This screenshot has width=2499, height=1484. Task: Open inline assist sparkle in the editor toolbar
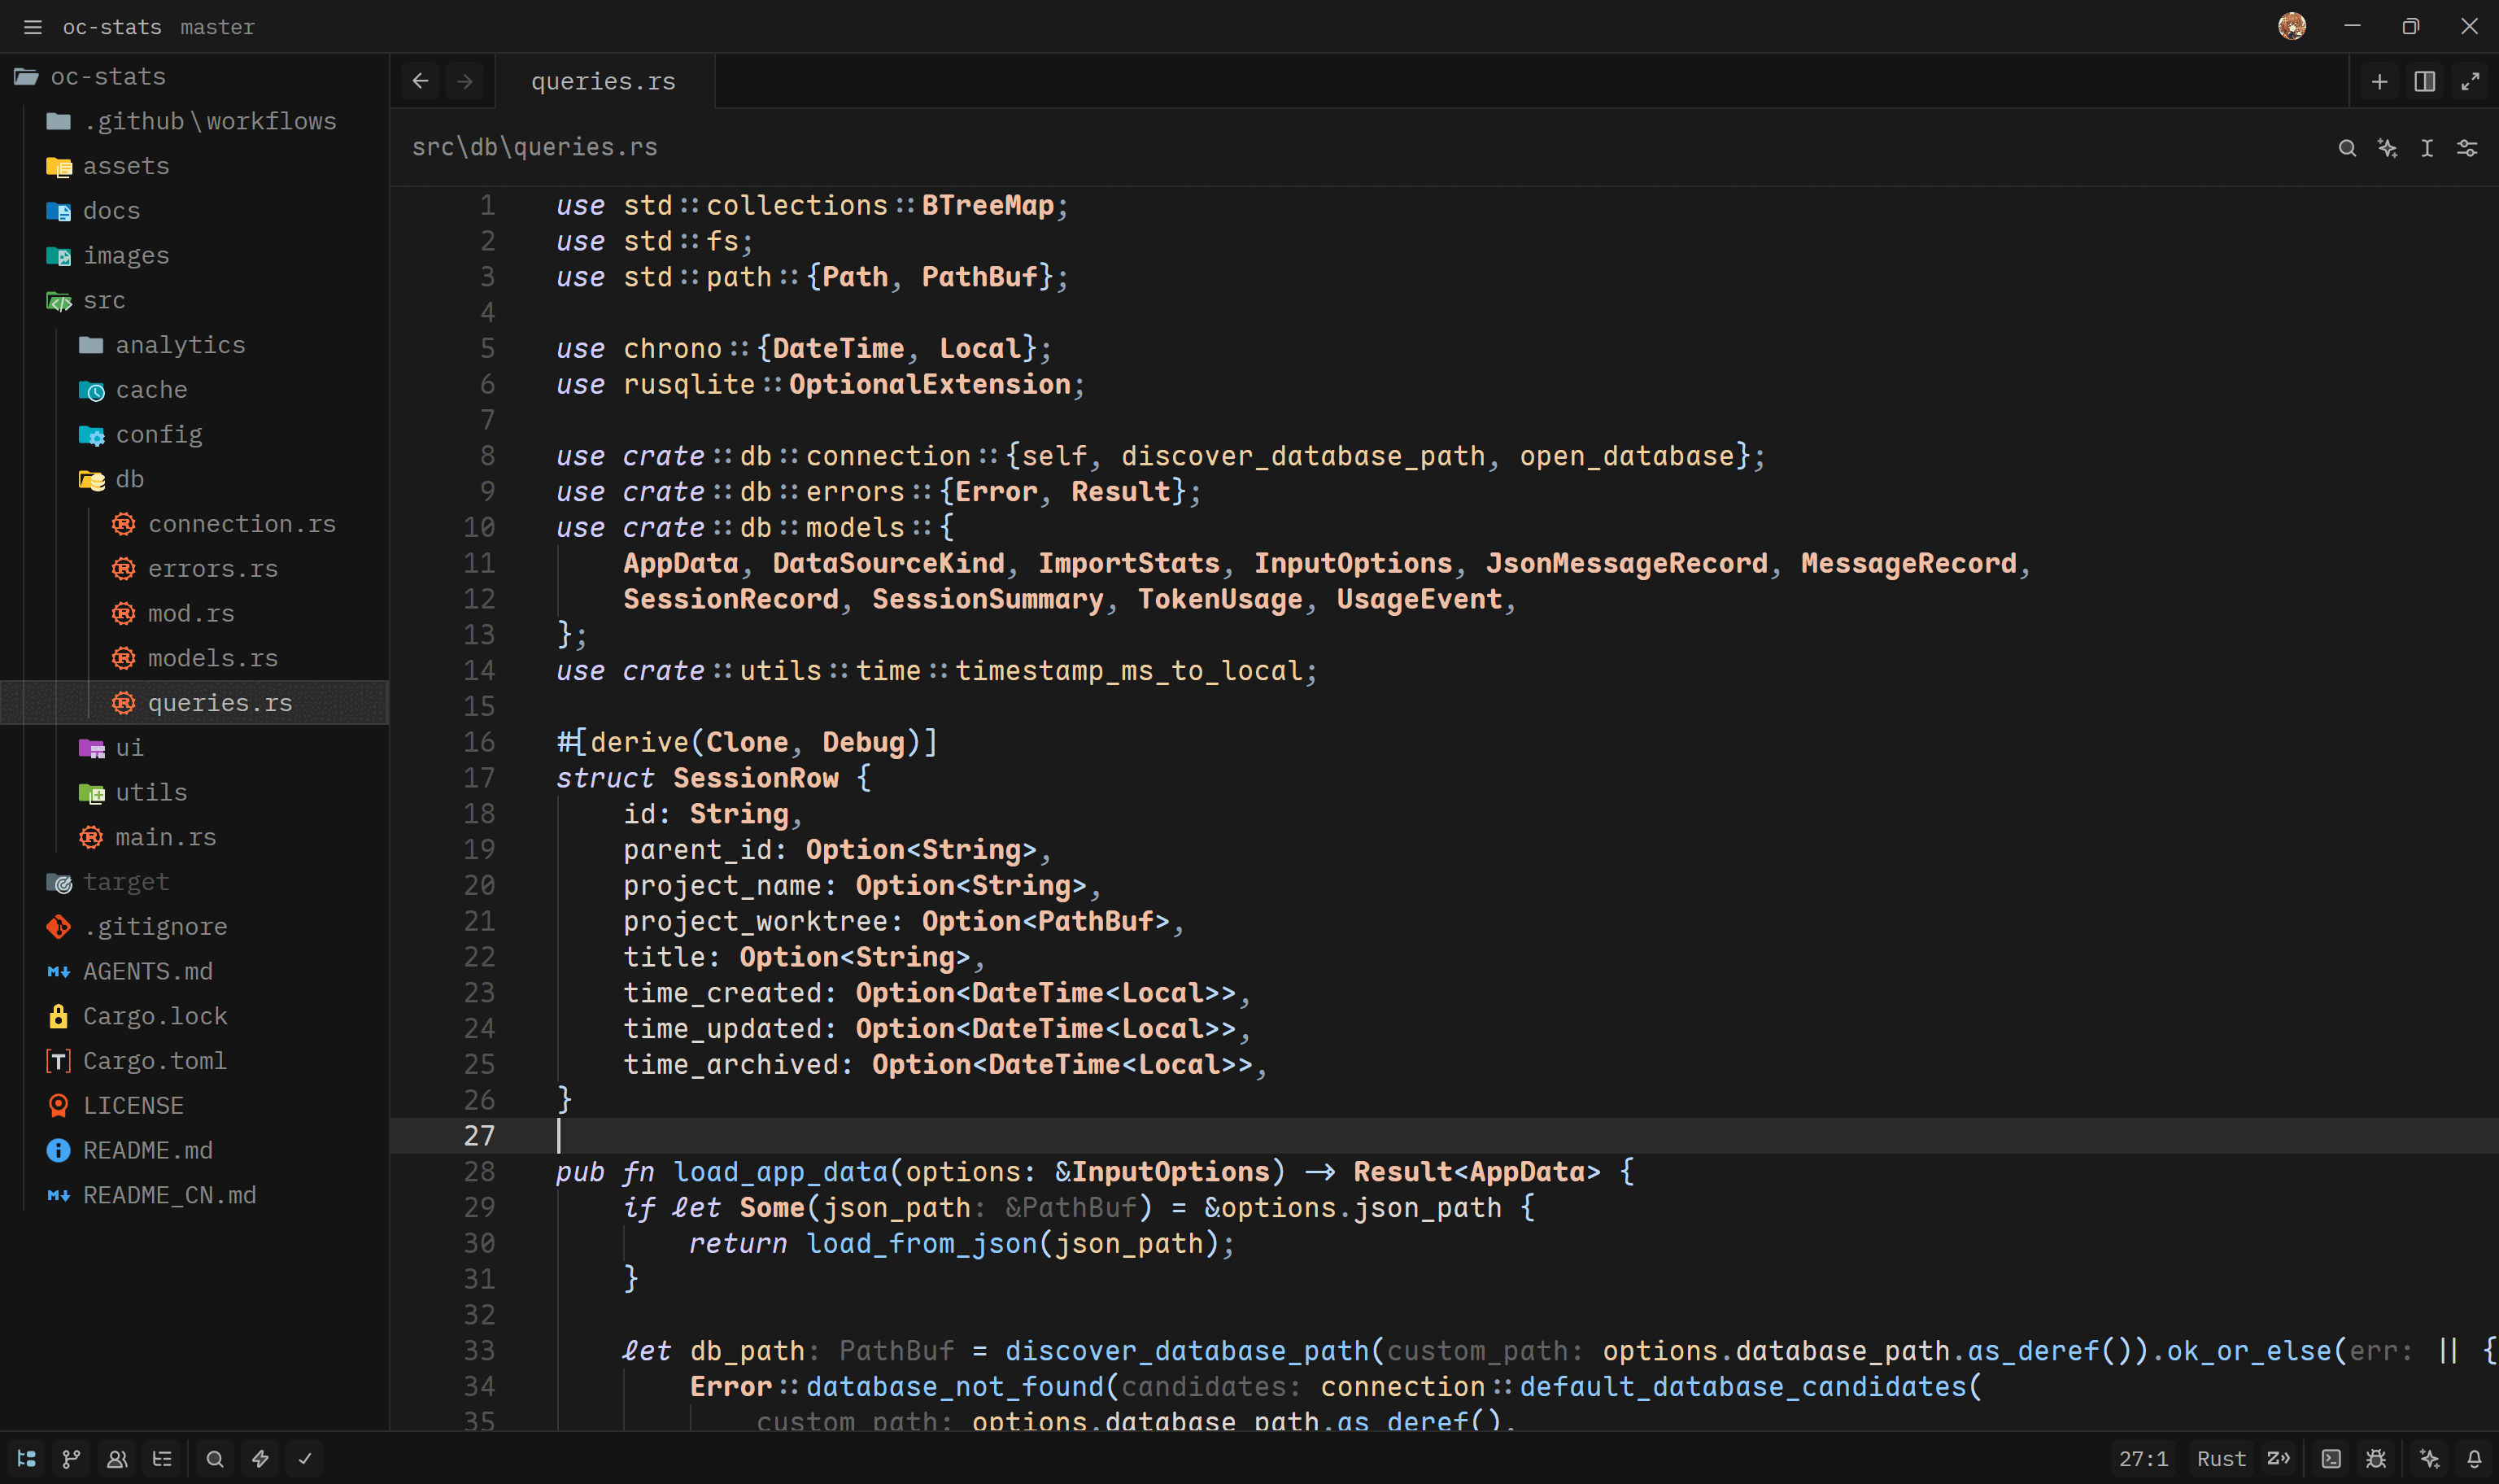click(x=2388, y=148)
